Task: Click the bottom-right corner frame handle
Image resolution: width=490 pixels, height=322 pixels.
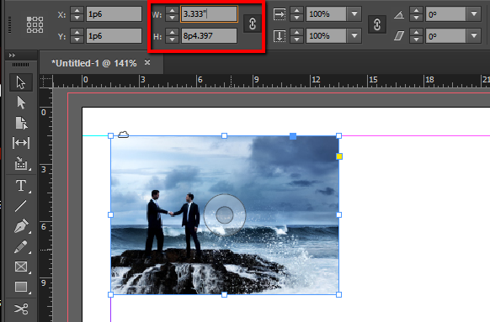Action: (x=338, y=294)
